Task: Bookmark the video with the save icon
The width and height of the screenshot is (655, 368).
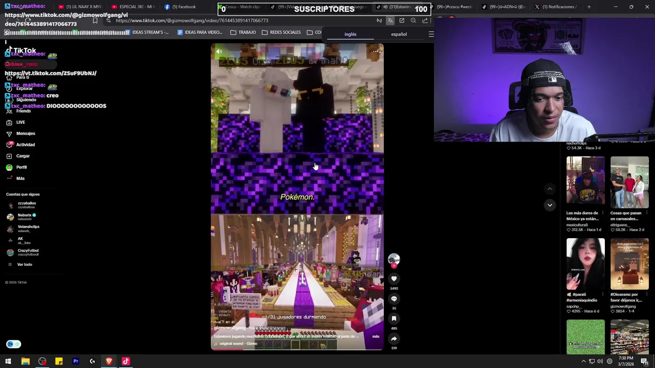Action: tap(394, 318)
